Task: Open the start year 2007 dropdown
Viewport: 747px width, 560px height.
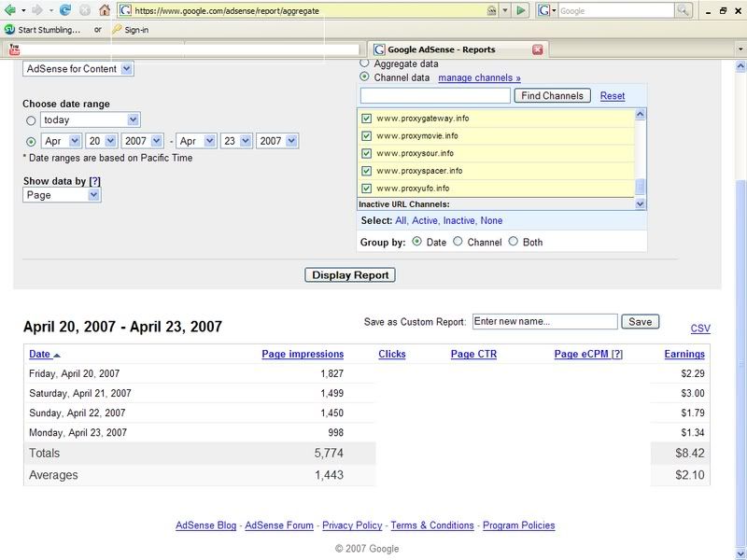Action: point(143,141)
